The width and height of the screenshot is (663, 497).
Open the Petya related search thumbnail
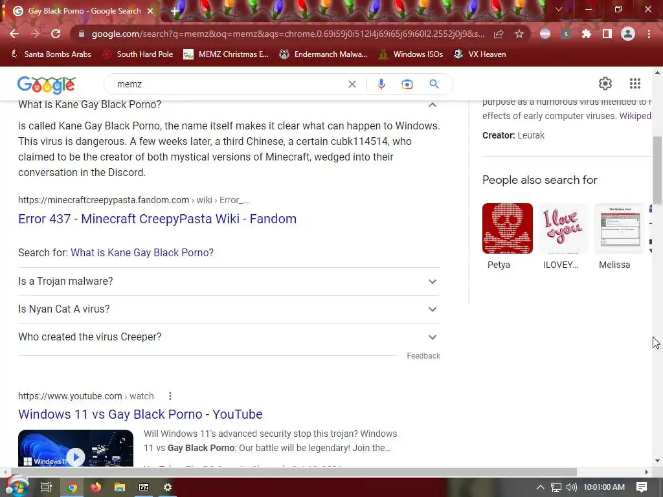pyautogui.click(x=508, y=228)
